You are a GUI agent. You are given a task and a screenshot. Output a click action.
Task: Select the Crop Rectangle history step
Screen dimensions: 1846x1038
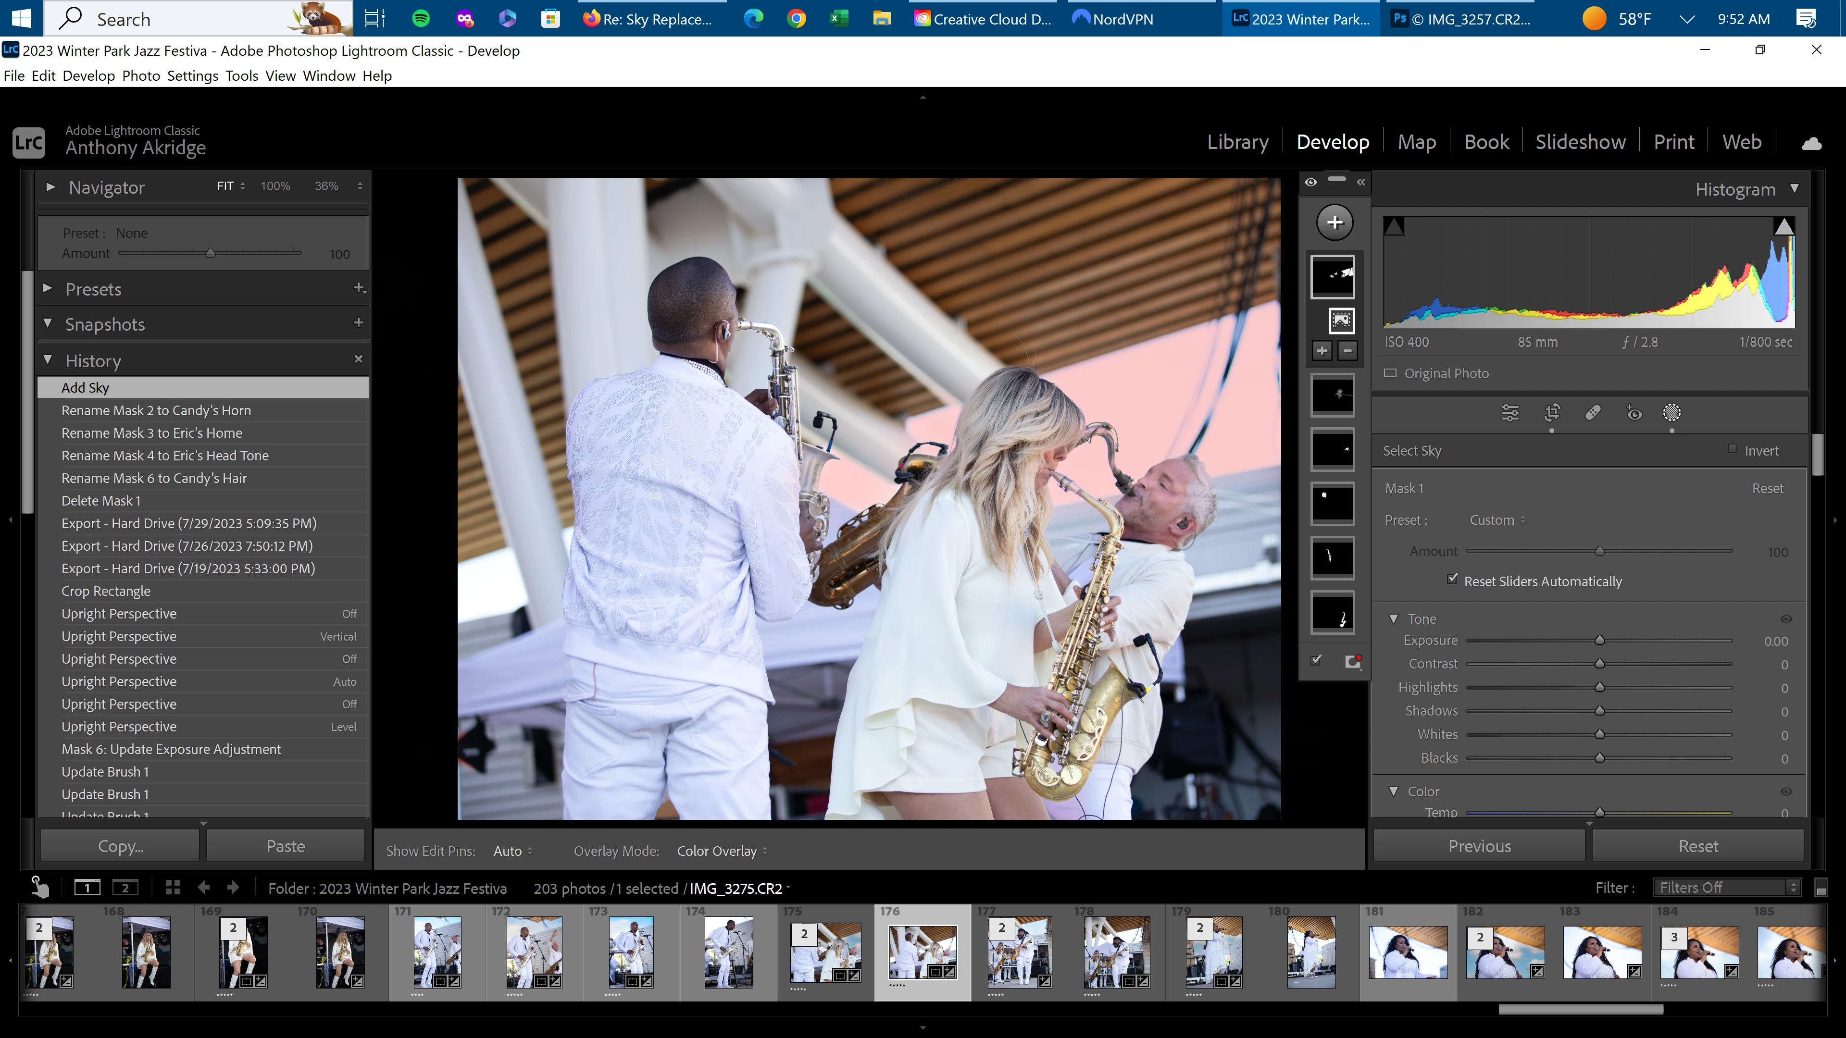[x=106, y=591]
